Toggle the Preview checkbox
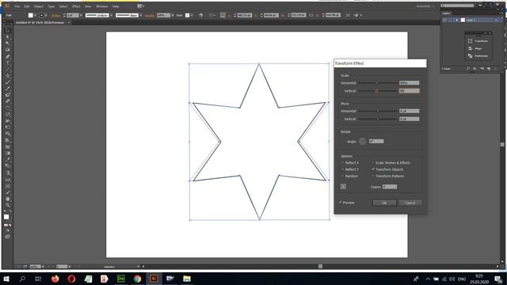The height and width of the screenshot is (285, 507). [341, 203]
